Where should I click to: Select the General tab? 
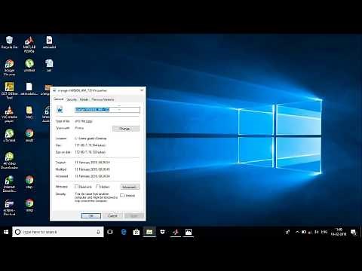59,99
